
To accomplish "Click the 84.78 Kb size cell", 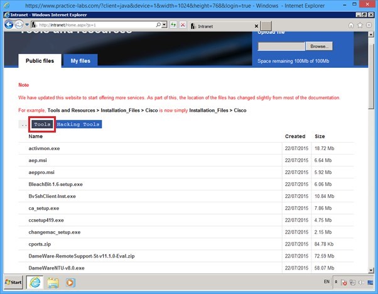I will click(x=324, y=244).
